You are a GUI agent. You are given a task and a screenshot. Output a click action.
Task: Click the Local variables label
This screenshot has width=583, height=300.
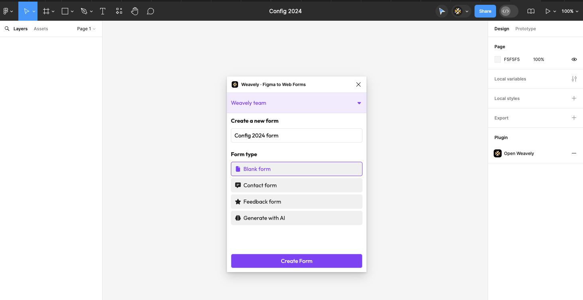[510, 79]
